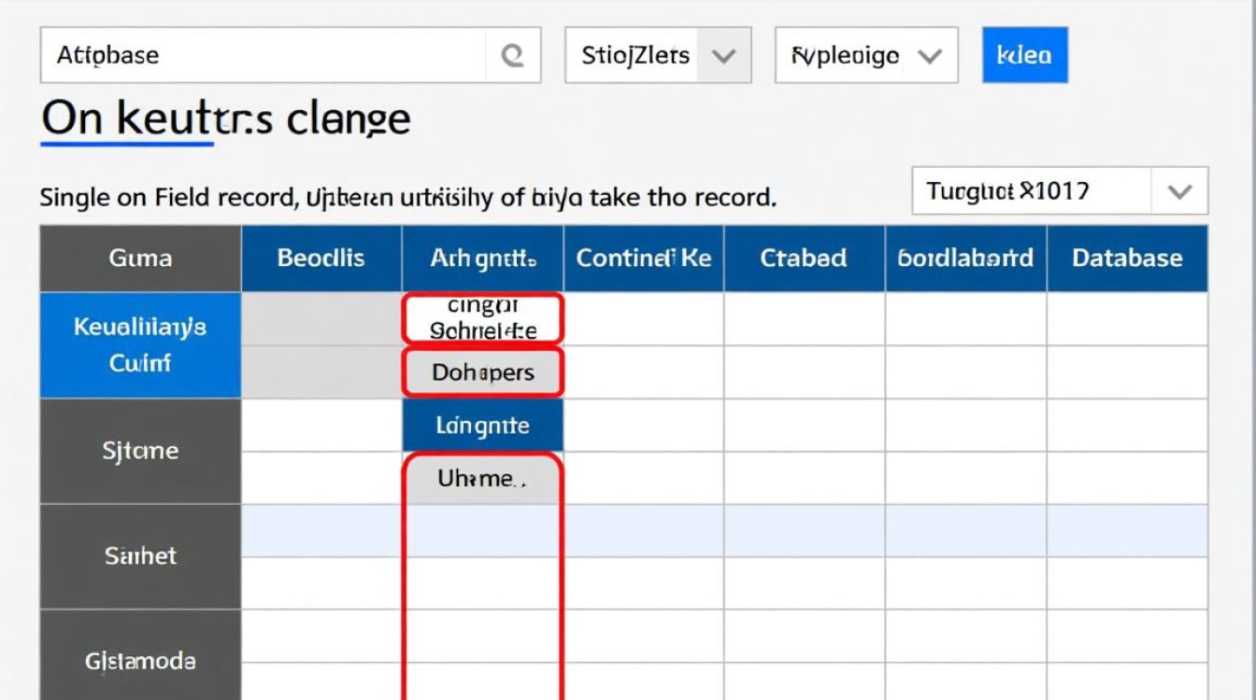The image size is (1256, 700).
Task: Expand the StiojZlets dropdown arrow
Action: pos(723,56)
